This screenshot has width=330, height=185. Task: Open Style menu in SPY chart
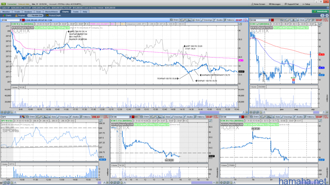coord(52,117)
